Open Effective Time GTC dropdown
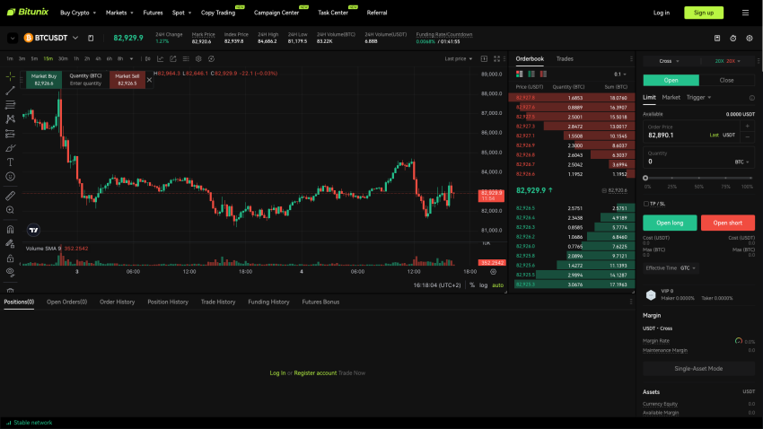763x429 pixels. 671,268
